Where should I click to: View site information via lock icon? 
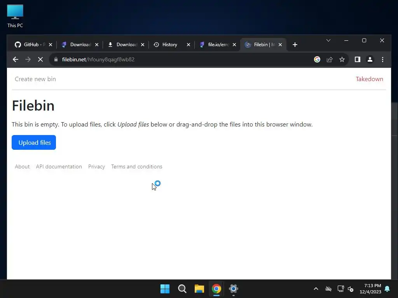point(56,59)
